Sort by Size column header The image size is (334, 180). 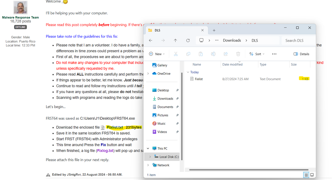294,65
